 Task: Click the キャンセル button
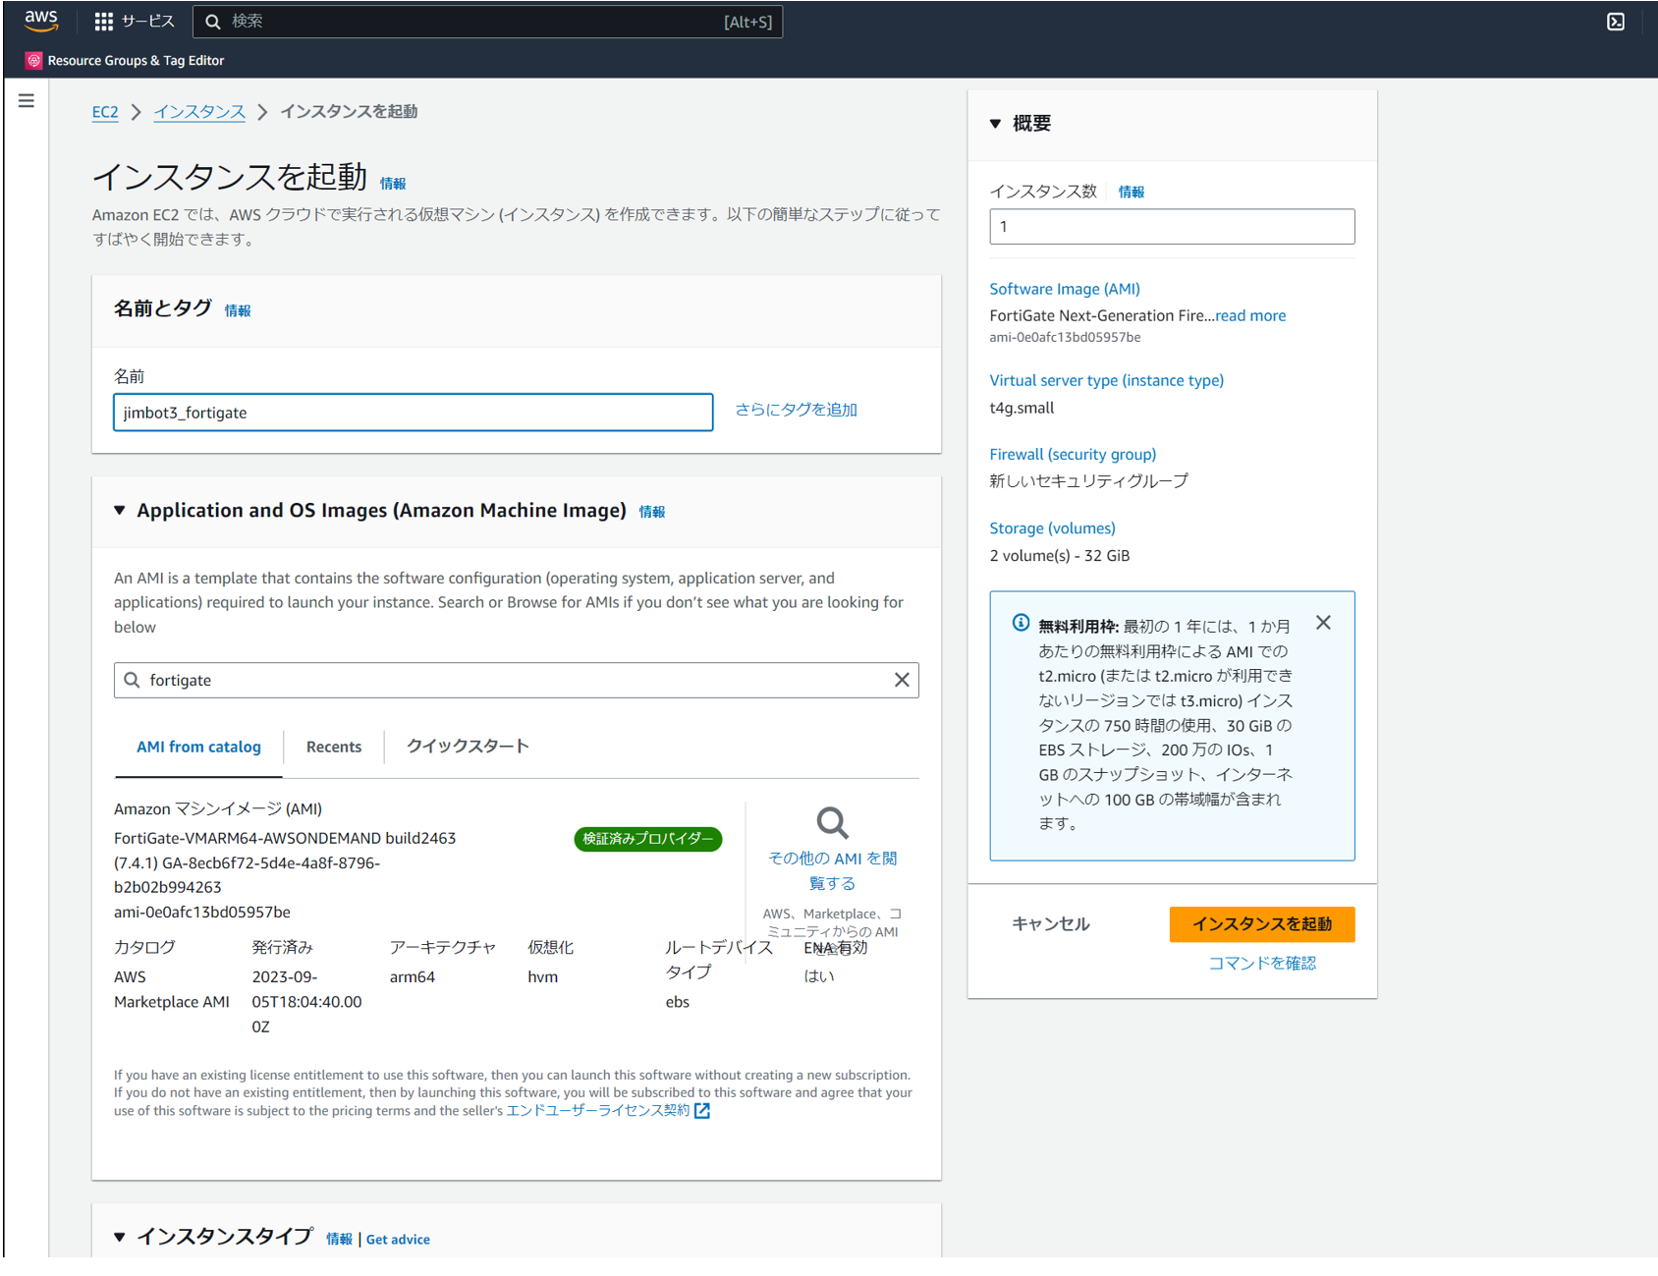[1051, 924]
